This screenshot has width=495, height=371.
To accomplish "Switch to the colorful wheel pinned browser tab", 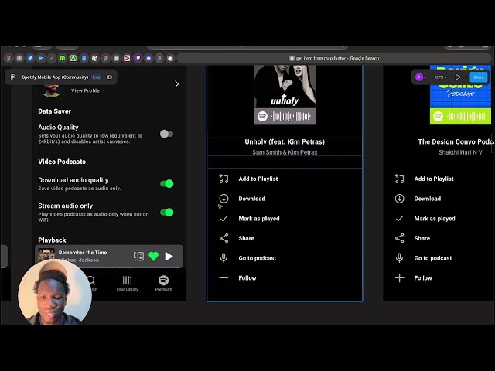I will coord(170,58).
